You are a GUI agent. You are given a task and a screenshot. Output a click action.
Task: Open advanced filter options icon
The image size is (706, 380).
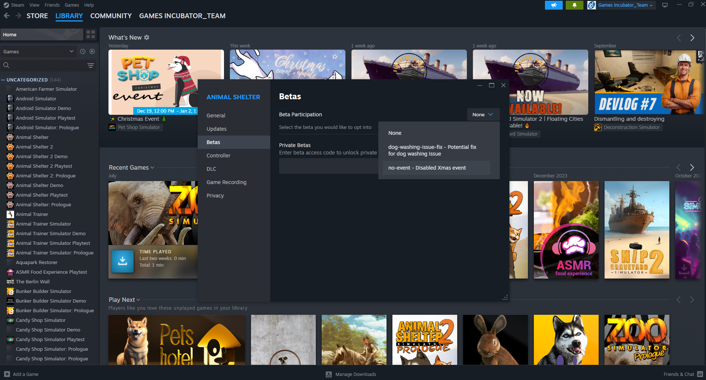[90, 66]
